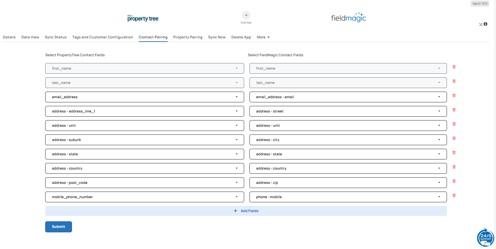Open PropertyTree address - address_line_1 dropdown
This screenshot has width=496, height=249.
(x=145, y=111)
